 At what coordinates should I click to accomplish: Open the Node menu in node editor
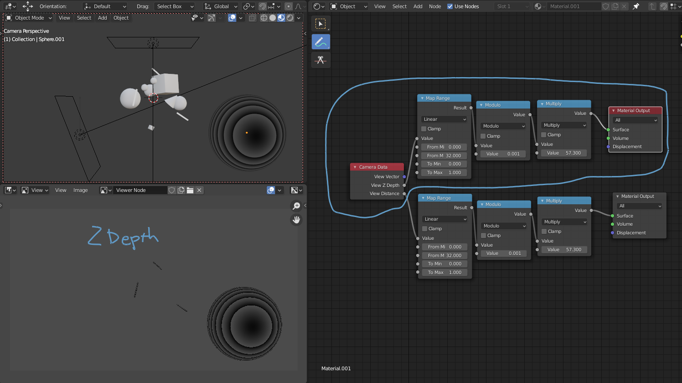(435, 6)
